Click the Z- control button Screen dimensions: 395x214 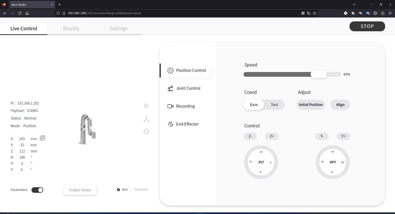pos(250,136)
